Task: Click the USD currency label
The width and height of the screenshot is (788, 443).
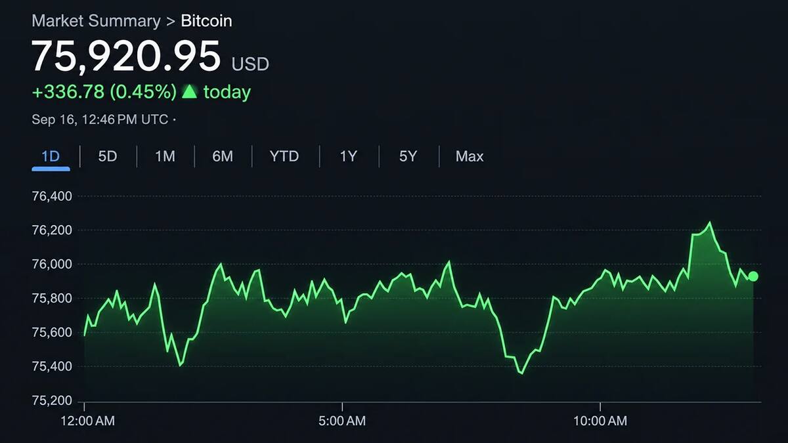Action: 250,64
